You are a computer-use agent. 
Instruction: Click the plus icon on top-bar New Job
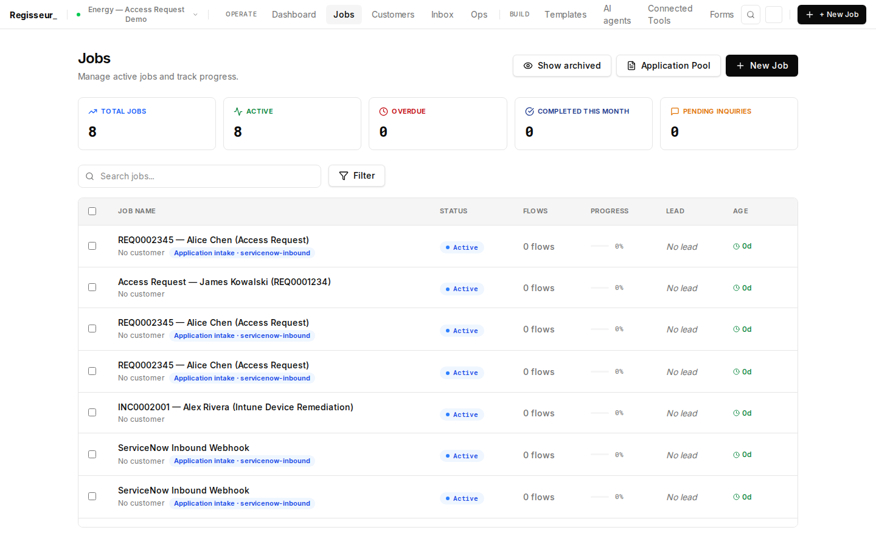point(810,15)
